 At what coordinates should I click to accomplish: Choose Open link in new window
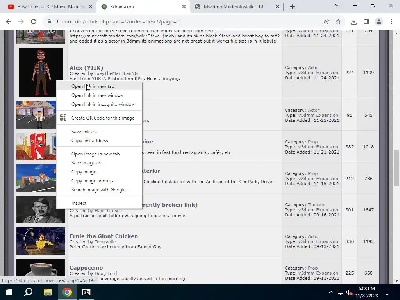coord(99,95)
